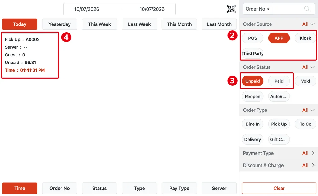Set the start date field 10/07/2026
The width and height of the screenshot is (318, 196).
pyautogui.click(x=87, y=9)
